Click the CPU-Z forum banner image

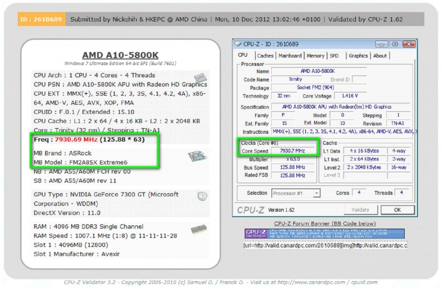pos(325,234)
